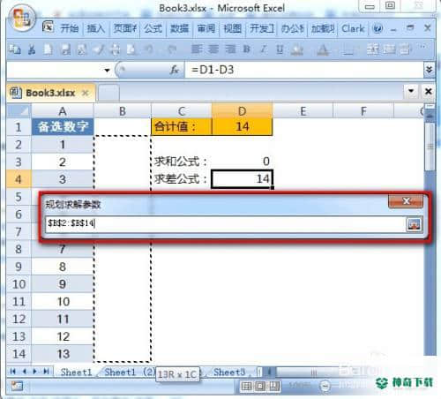Toggle Underline formatting
This screenshot has width=441, height=399.
point(280,49)
